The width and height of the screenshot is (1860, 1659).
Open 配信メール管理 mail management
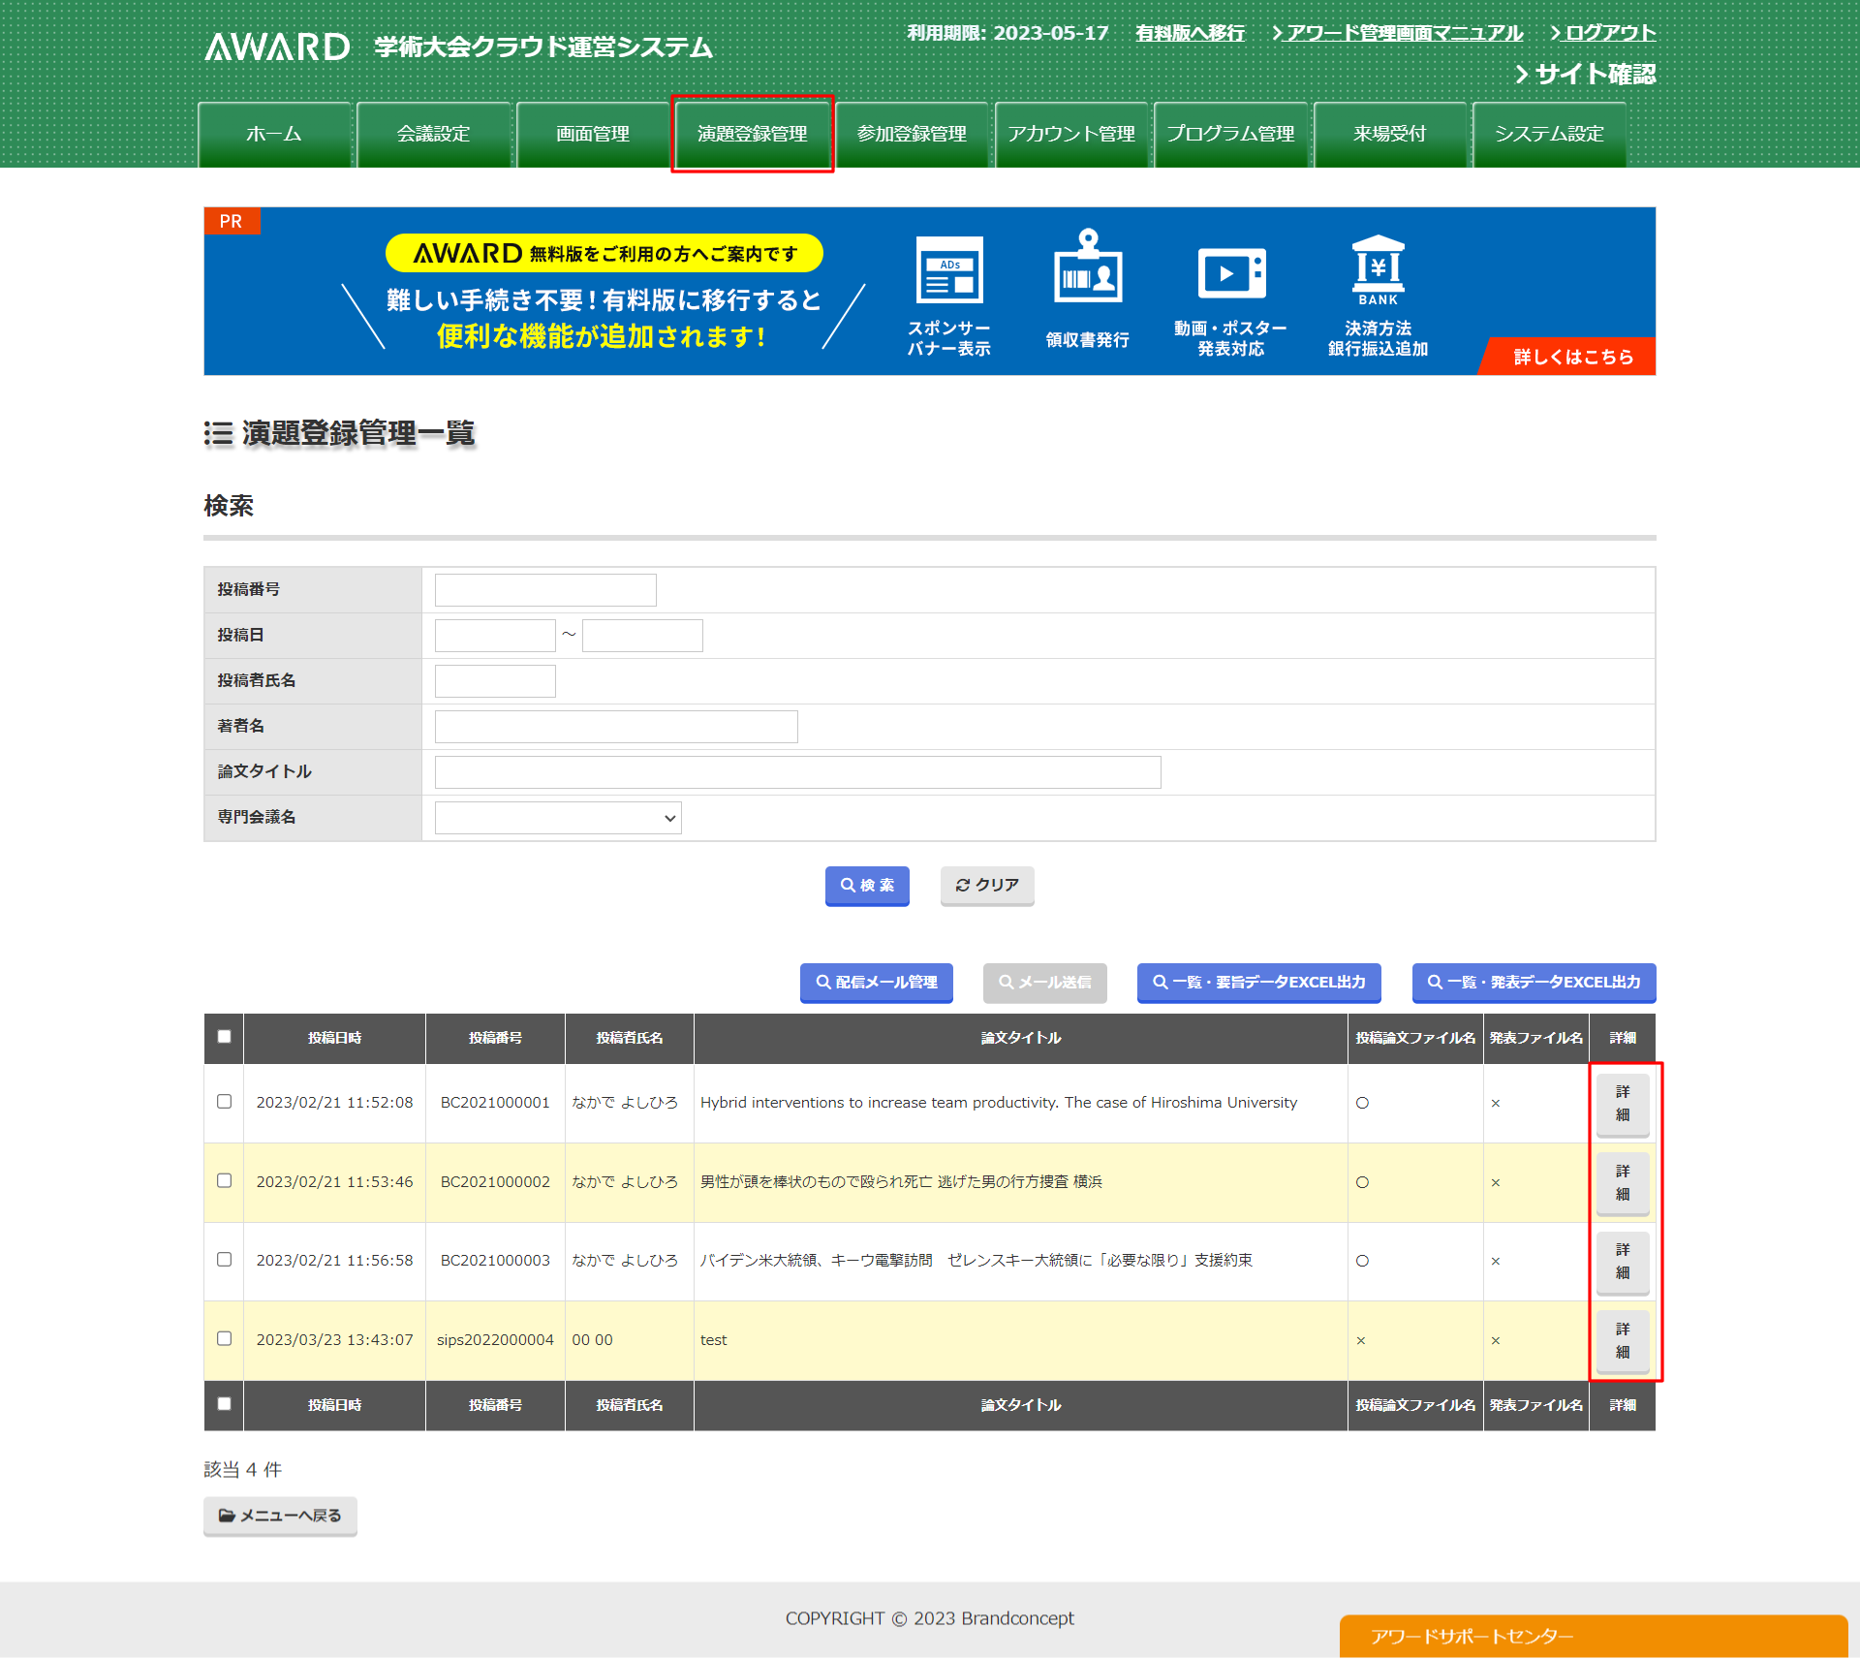pyautogui.click(x=877, y=982)
